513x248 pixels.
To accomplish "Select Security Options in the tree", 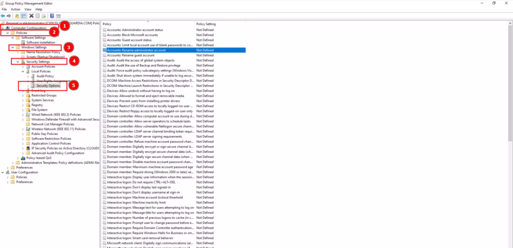I will click(48, 85).
